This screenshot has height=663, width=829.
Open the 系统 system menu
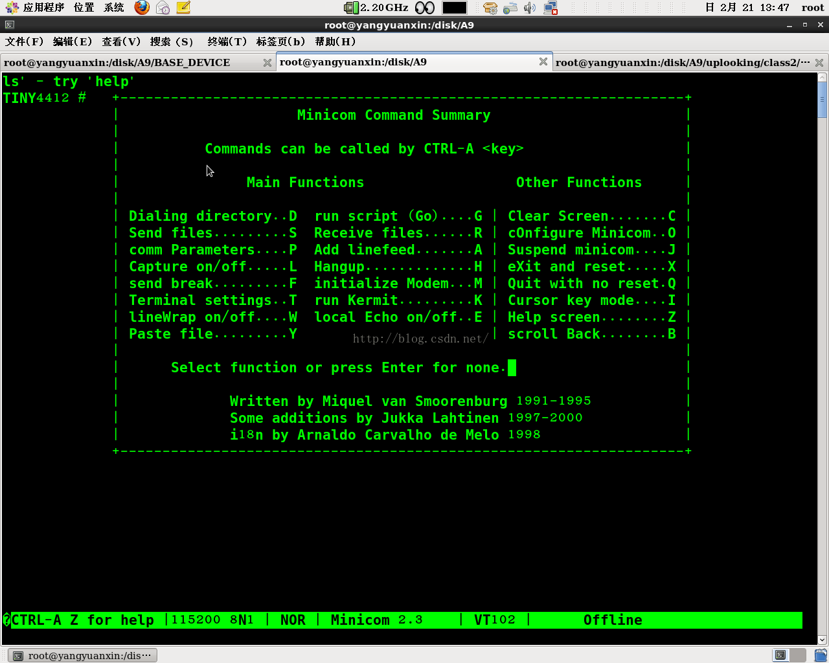click(x=114, y=8)
